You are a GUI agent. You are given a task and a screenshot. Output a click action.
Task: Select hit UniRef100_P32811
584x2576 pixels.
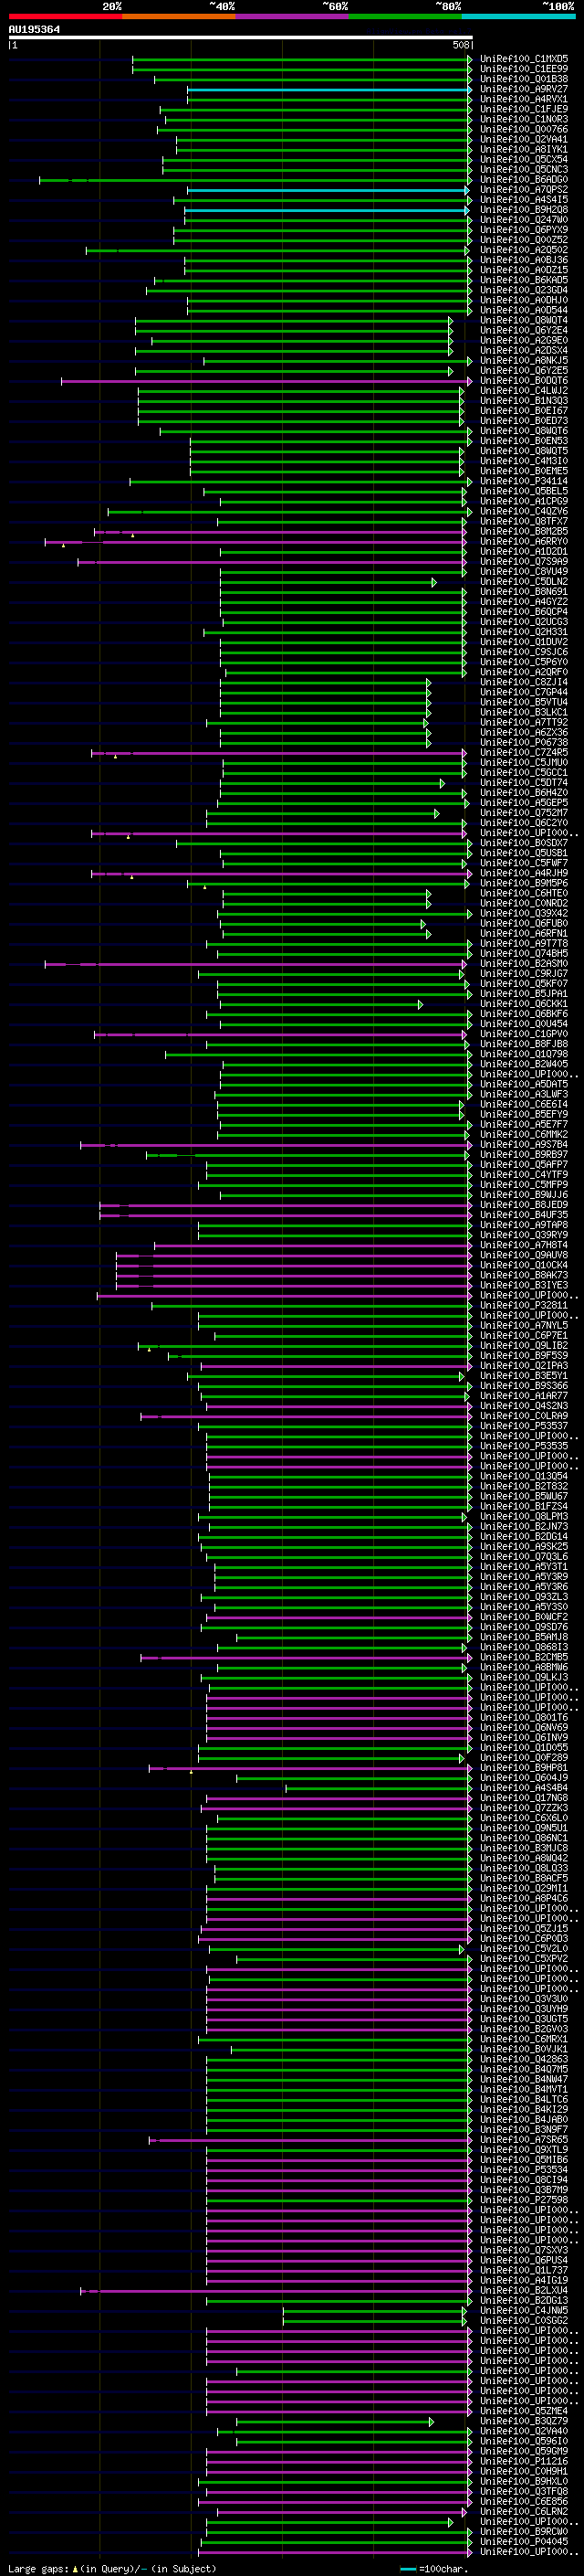524,1306
